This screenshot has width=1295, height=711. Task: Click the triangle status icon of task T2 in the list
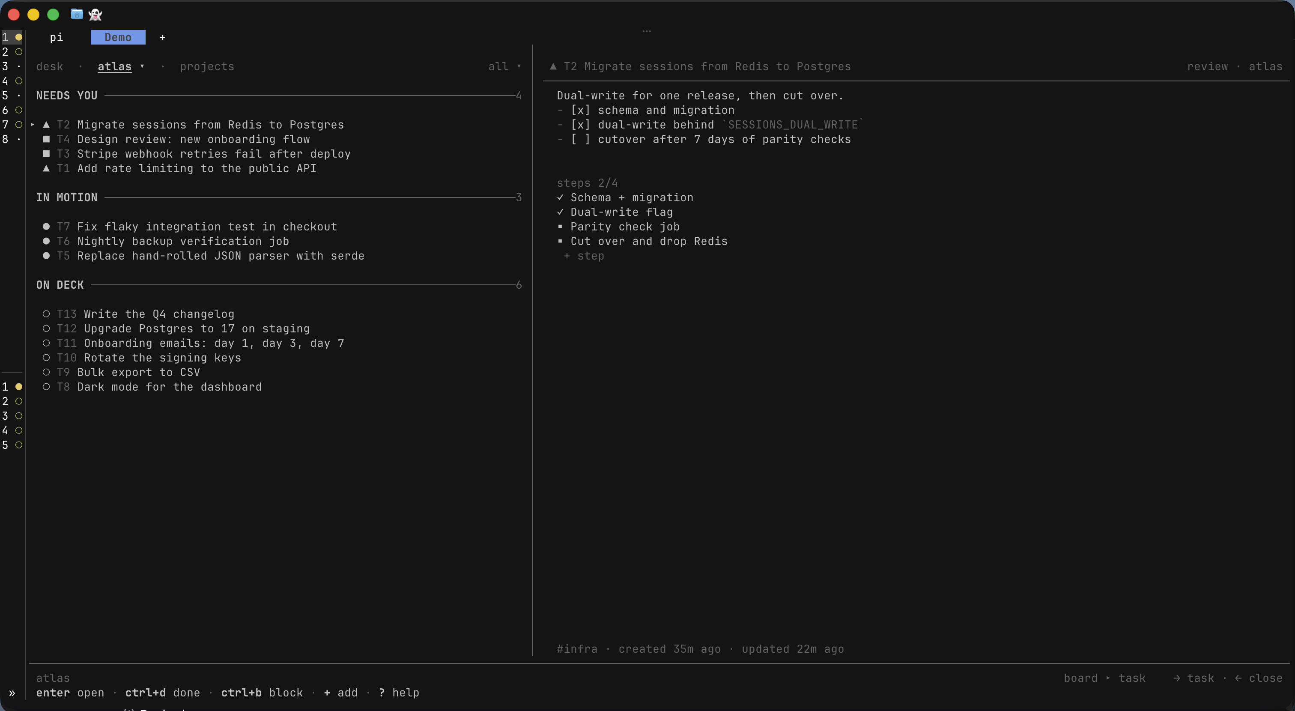pos(46,124)
